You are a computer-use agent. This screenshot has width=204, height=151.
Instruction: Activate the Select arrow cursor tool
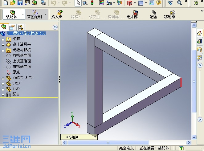point(78,3)
